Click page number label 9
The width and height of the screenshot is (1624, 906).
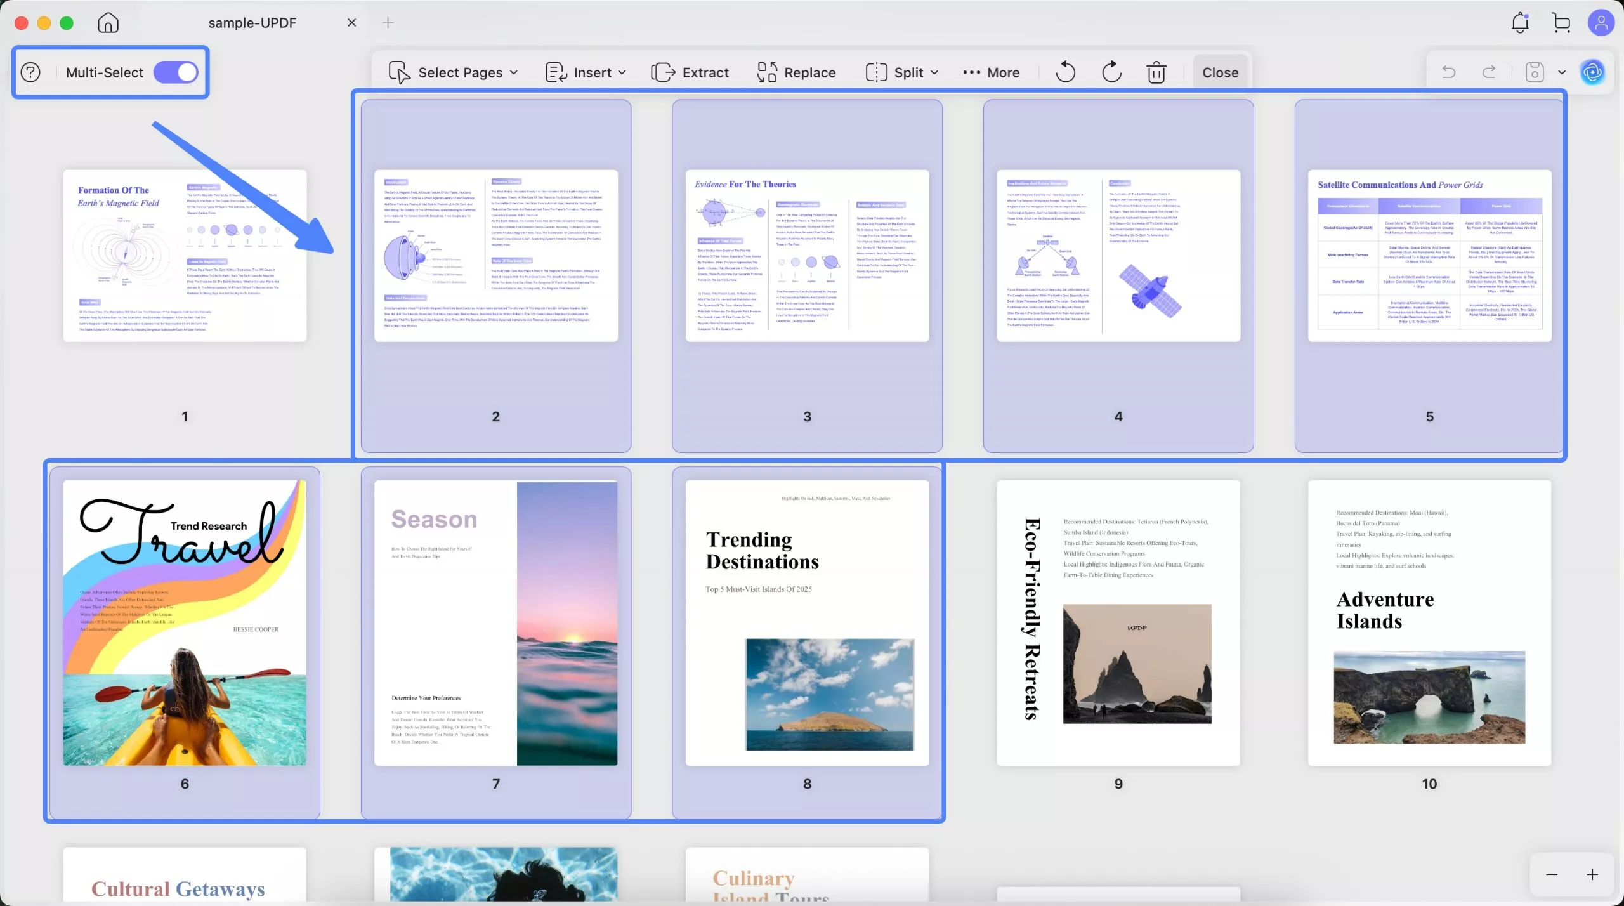tap(1118, 784)
